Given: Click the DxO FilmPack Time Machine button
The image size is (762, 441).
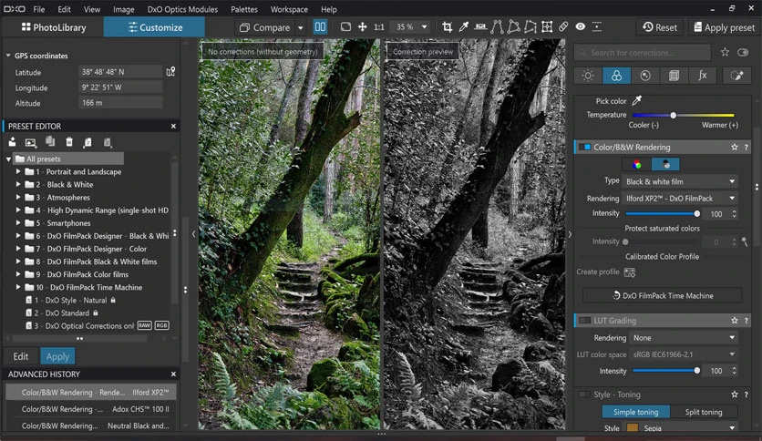Looking at the screenshot, I should (x=663, y=295).
